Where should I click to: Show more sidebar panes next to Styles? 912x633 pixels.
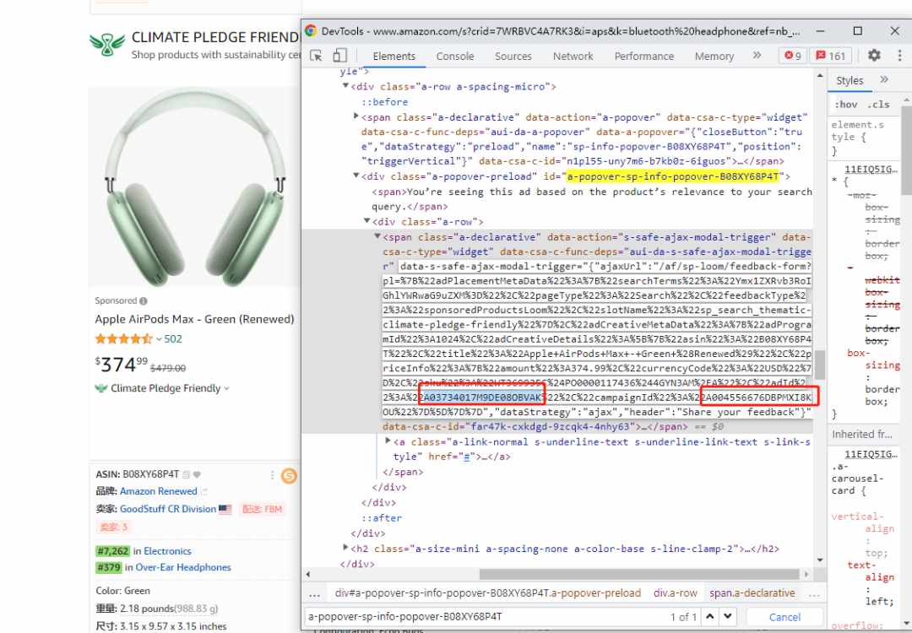coord(884,79)
